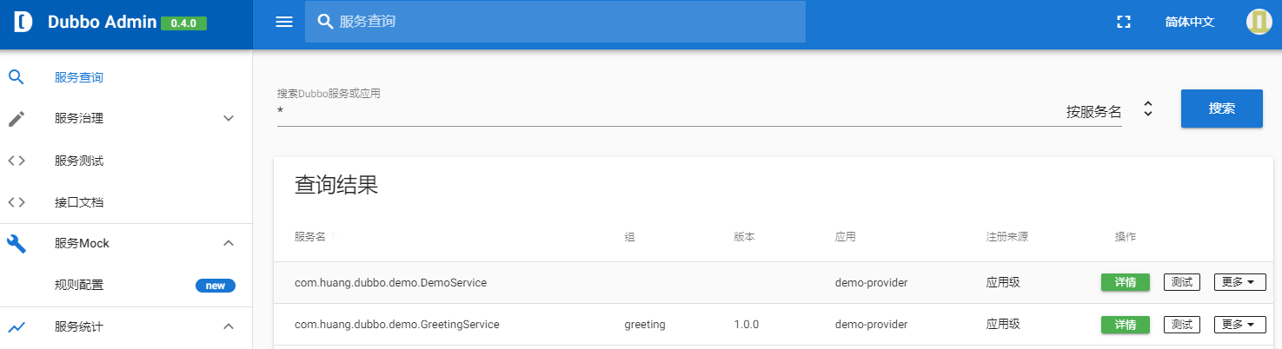Click demo-provider in the GreetingService row
The image size is (1282, 349).
(871, 325)
